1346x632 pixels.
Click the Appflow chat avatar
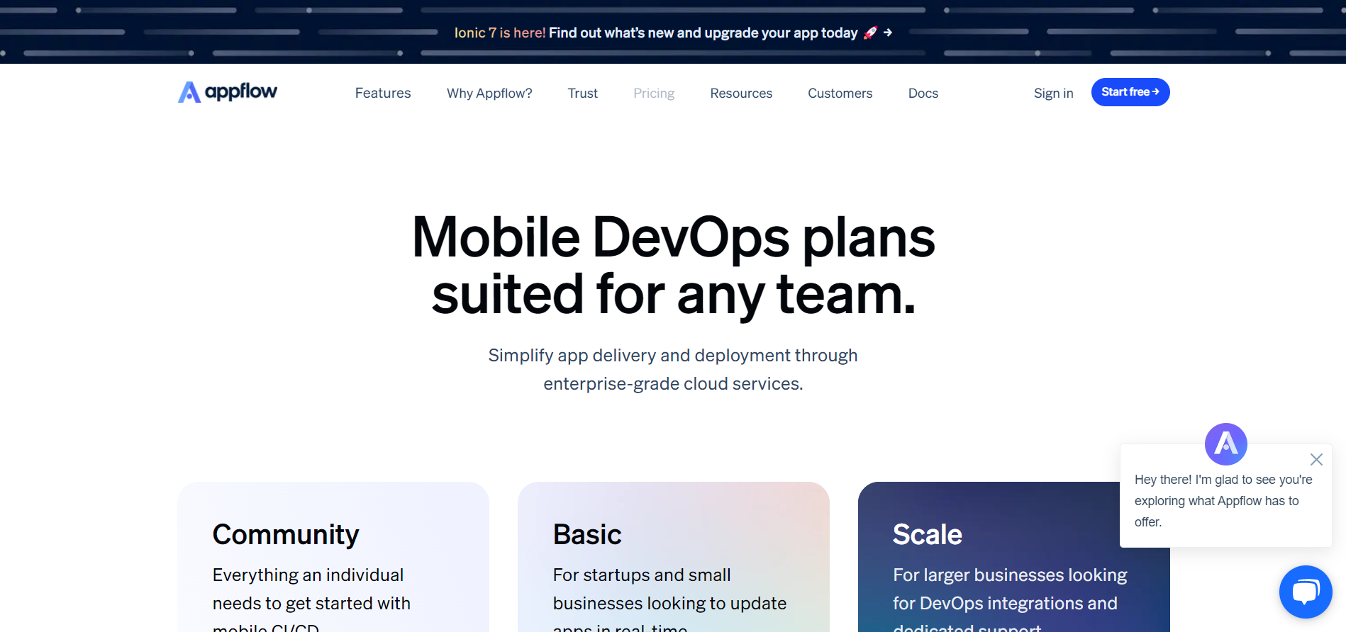tap(1225, 444)
